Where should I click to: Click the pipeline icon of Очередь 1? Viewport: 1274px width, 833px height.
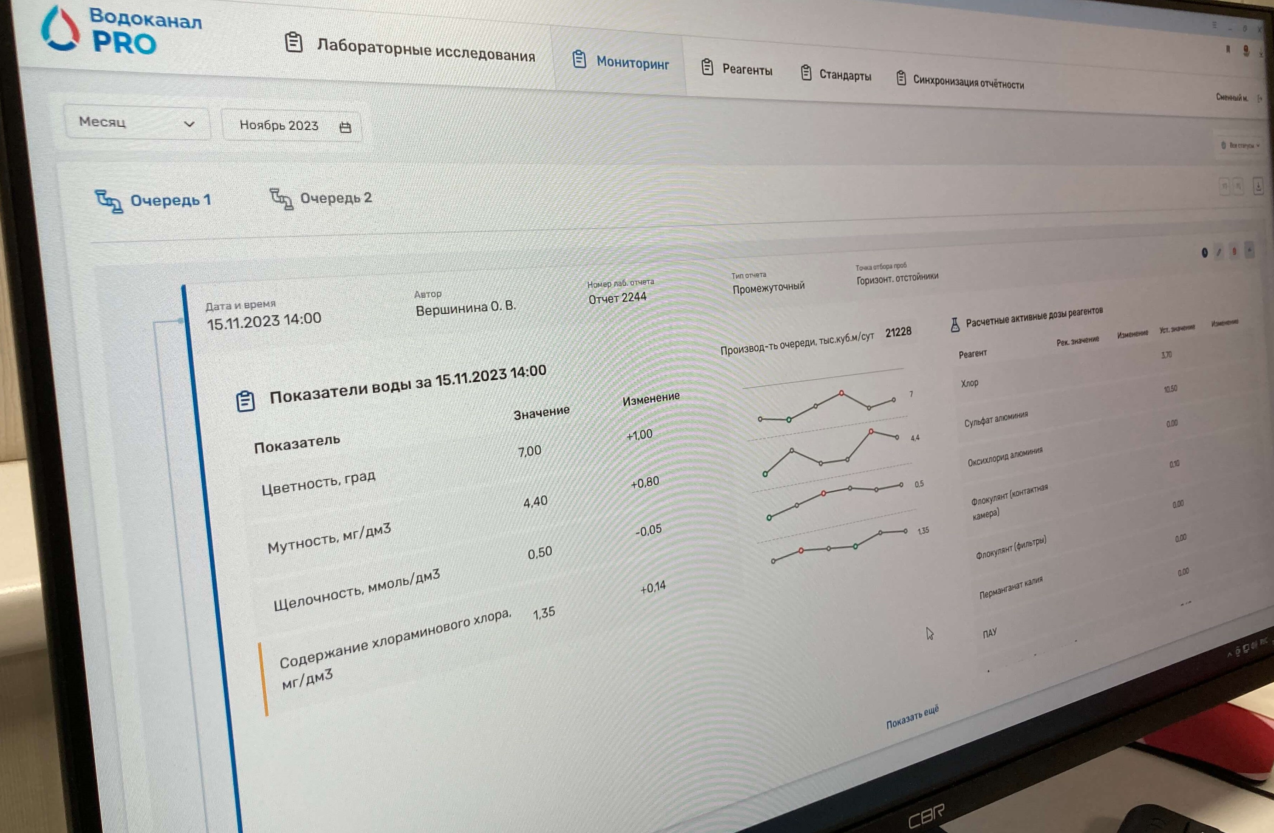109,202
